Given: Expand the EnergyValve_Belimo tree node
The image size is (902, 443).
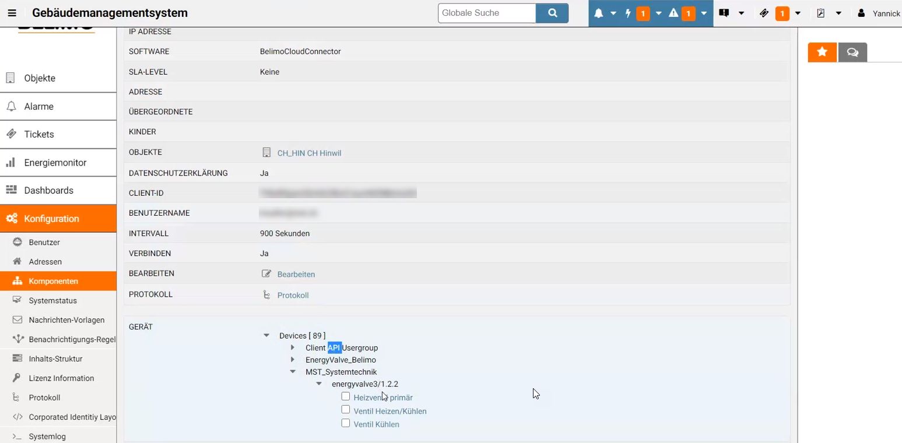Looking at the screenshot, I should (293, 360).
